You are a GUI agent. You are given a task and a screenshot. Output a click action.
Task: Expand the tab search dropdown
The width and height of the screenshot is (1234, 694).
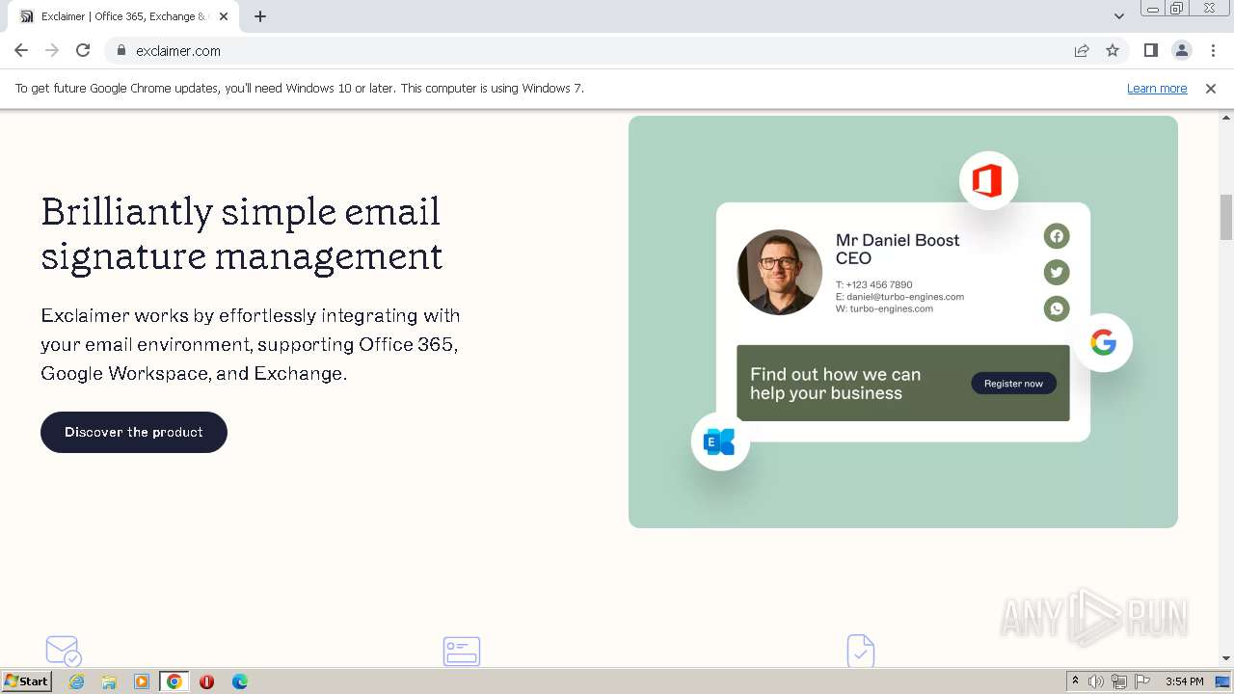(x=1119, y=16)
